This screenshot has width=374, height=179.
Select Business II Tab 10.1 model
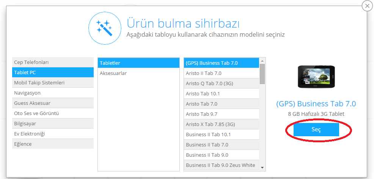click(x=222, y=134)
